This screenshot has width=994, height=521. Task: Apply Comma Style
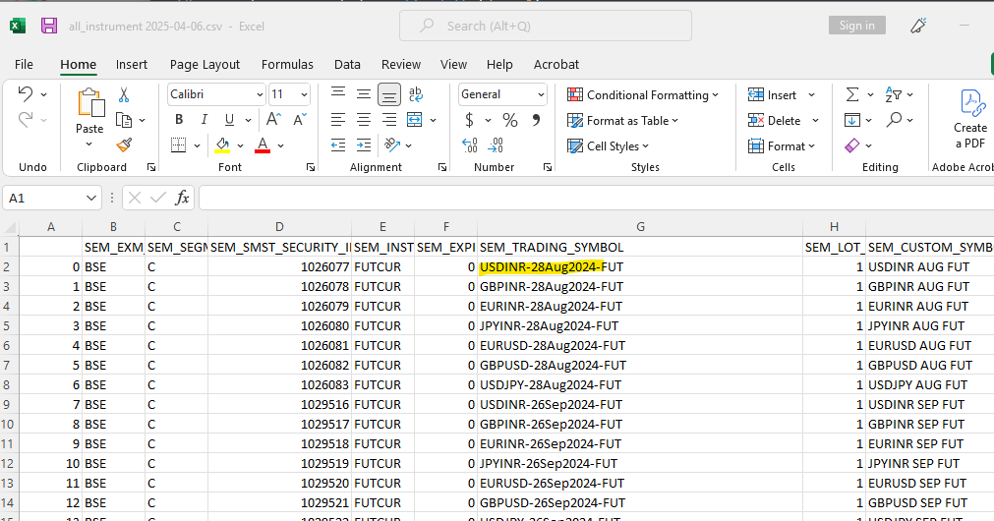[x=536, y=119]
